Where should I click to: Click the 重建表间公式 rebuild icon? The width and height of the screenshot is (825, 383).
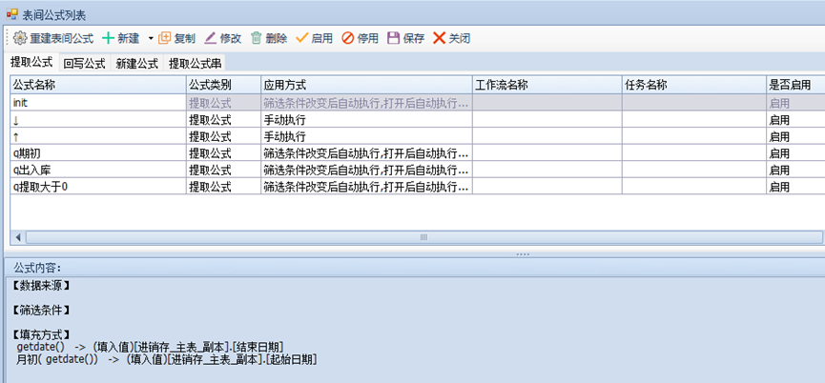[x=20, y=38]
